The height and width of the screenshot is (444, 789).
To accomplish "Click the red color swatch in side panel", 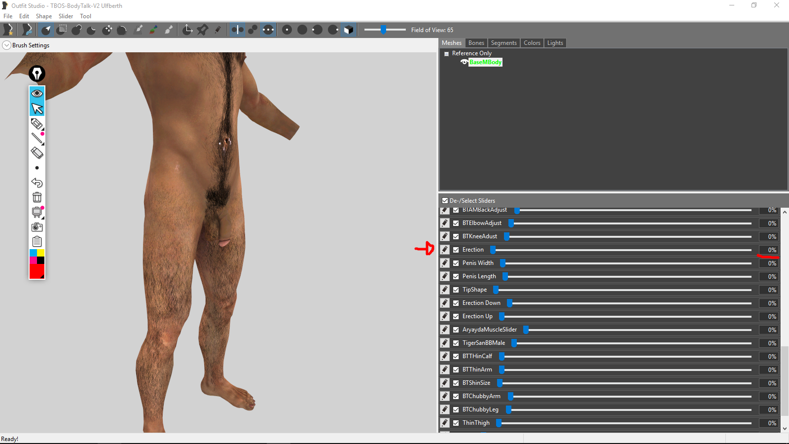I will (x=37, y=271).
